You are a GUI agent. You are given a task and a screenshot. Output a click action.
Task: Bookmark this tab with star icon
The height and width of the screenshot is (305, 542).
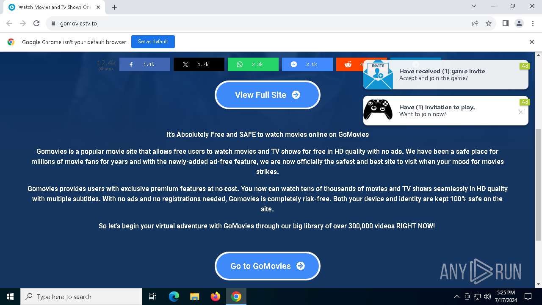pyautogui.click(x=489, y=23)
